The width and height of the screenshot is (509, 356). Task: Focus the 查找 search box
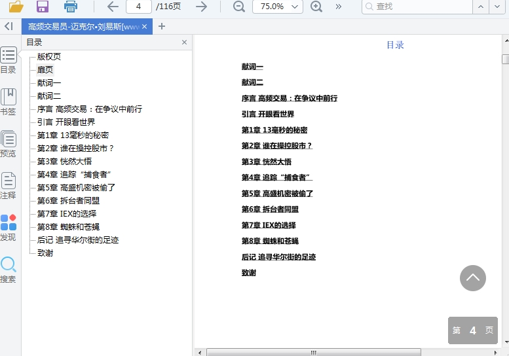coord(417,7)
